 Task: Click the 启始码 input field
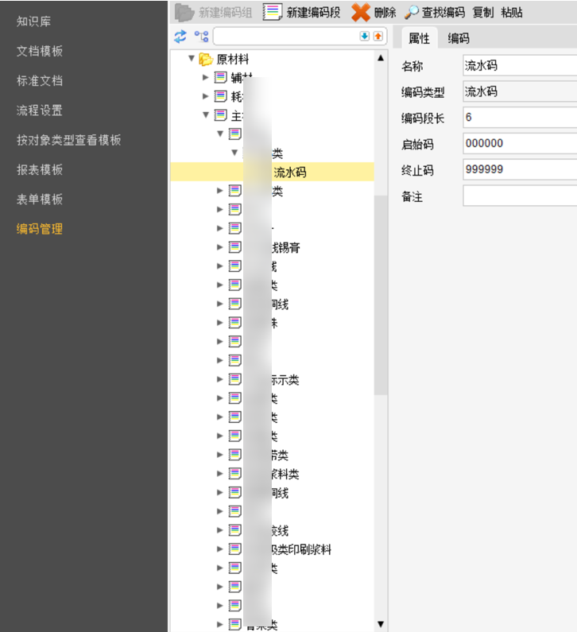[x=519, y=144]
